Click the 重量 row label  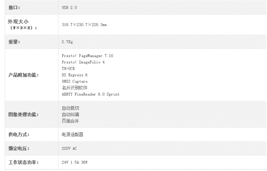(14, 42)
